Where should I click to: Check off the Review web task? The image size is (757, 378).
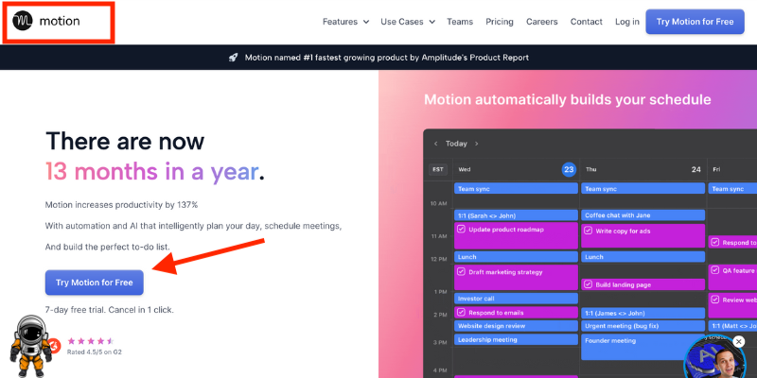pyautogui.click(x=715, y=300)
